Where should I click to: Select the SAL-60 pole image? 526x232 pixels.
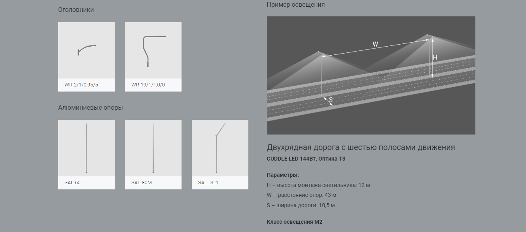[x=86, y=148]
